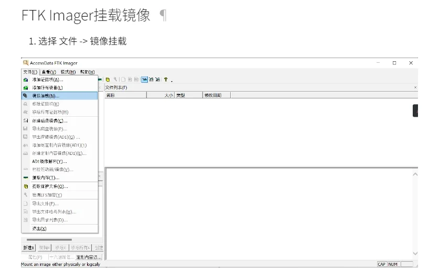Screen dimensions: 429x268
Task: Choose 获取保护文件(O)... menu entry
Action: point(60,186)
